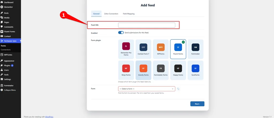This screenshot has width=274, height=118.
Task: Click the Collapse Menu arrow icon
Action: pyautogui.click(x=2, y=90)
